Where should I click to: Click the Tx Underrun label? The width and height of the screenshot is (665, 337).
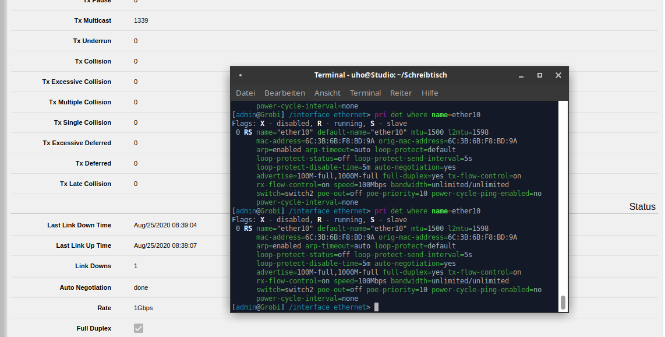click(x=92, y=41)
